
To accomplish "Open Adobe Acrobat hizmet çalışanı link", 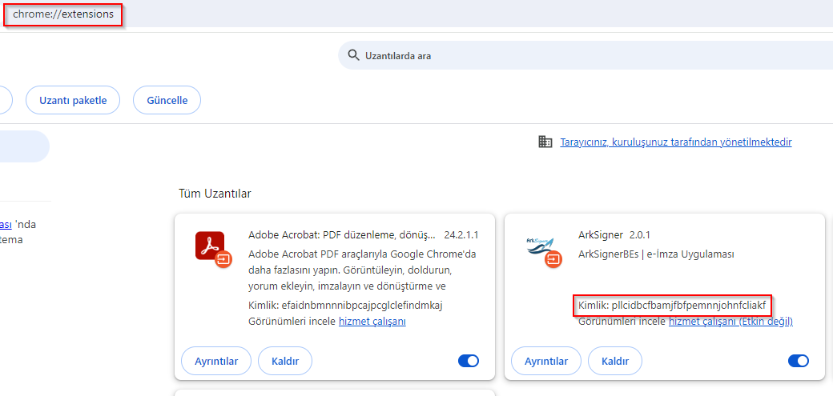I will pyautogui.click(x=372, y=321).
